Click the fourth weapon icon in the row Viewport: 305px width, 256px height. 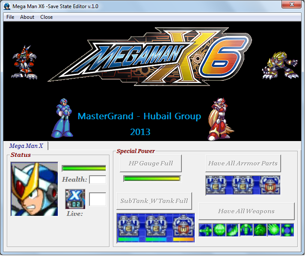246,230
